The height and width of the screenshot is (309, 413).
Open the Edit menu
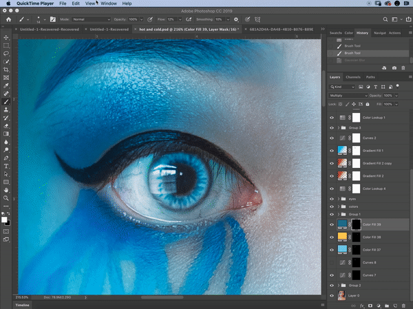(x=76, y=3)
